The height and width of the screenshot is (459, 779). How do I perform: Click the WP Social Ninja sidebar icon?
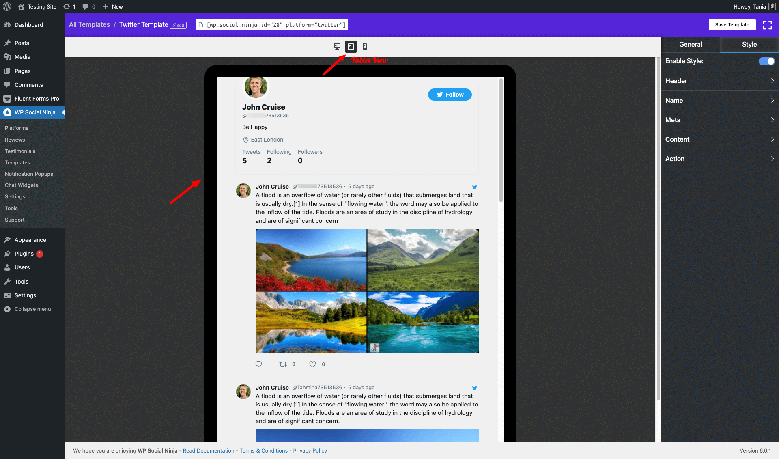8,112
